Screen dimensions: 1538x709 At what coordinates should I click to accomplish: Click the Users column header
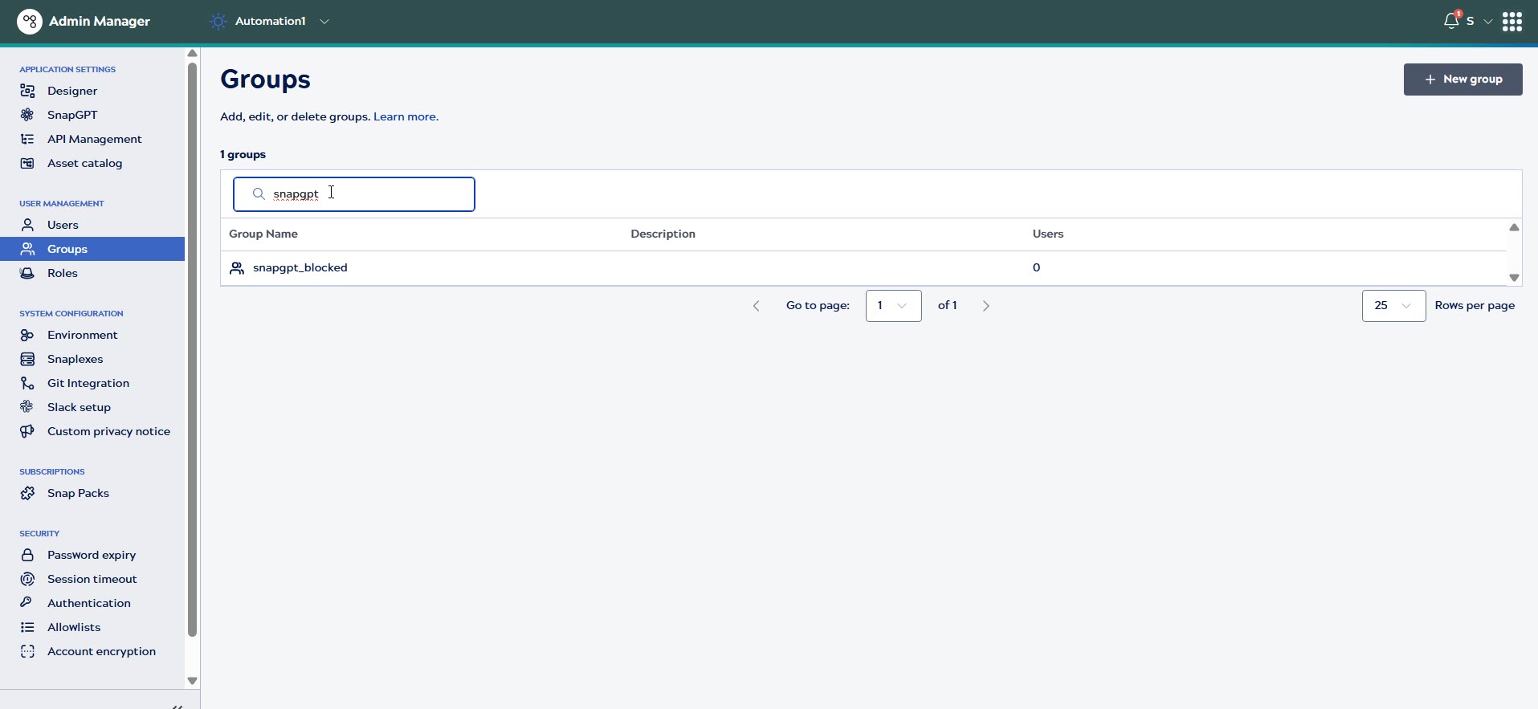[x=1048, y=234]
